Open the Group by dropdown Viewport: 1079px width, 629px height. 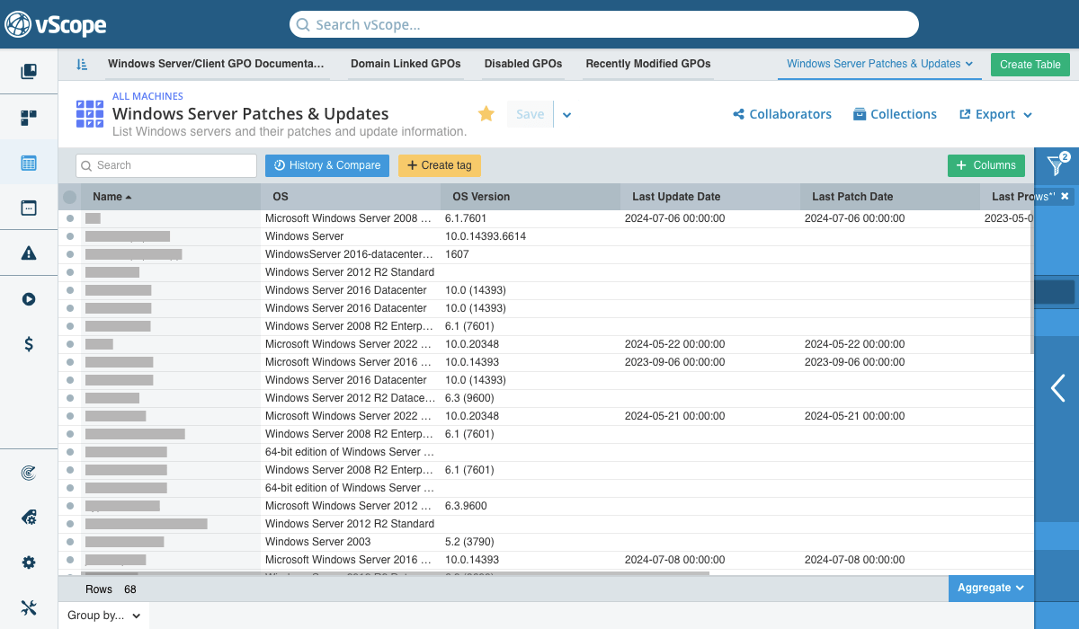(103, 616)
